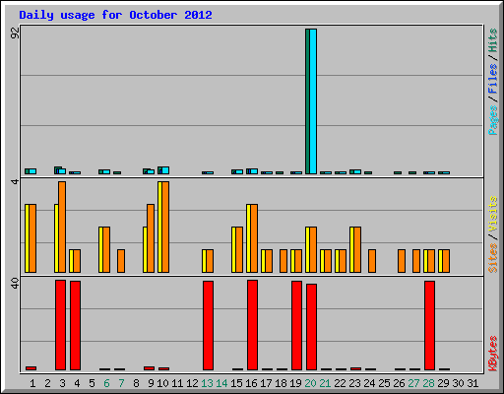Click the 'Pages' legend label
Viewport: 504px width, 394px height.
click(x=492, y=119)
